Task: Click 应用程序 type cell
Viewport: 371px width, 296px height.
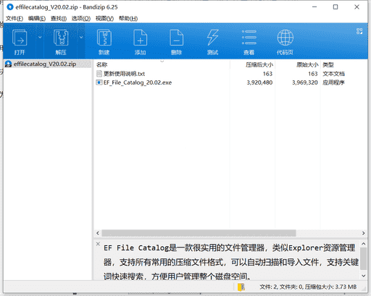Action: 333,83
